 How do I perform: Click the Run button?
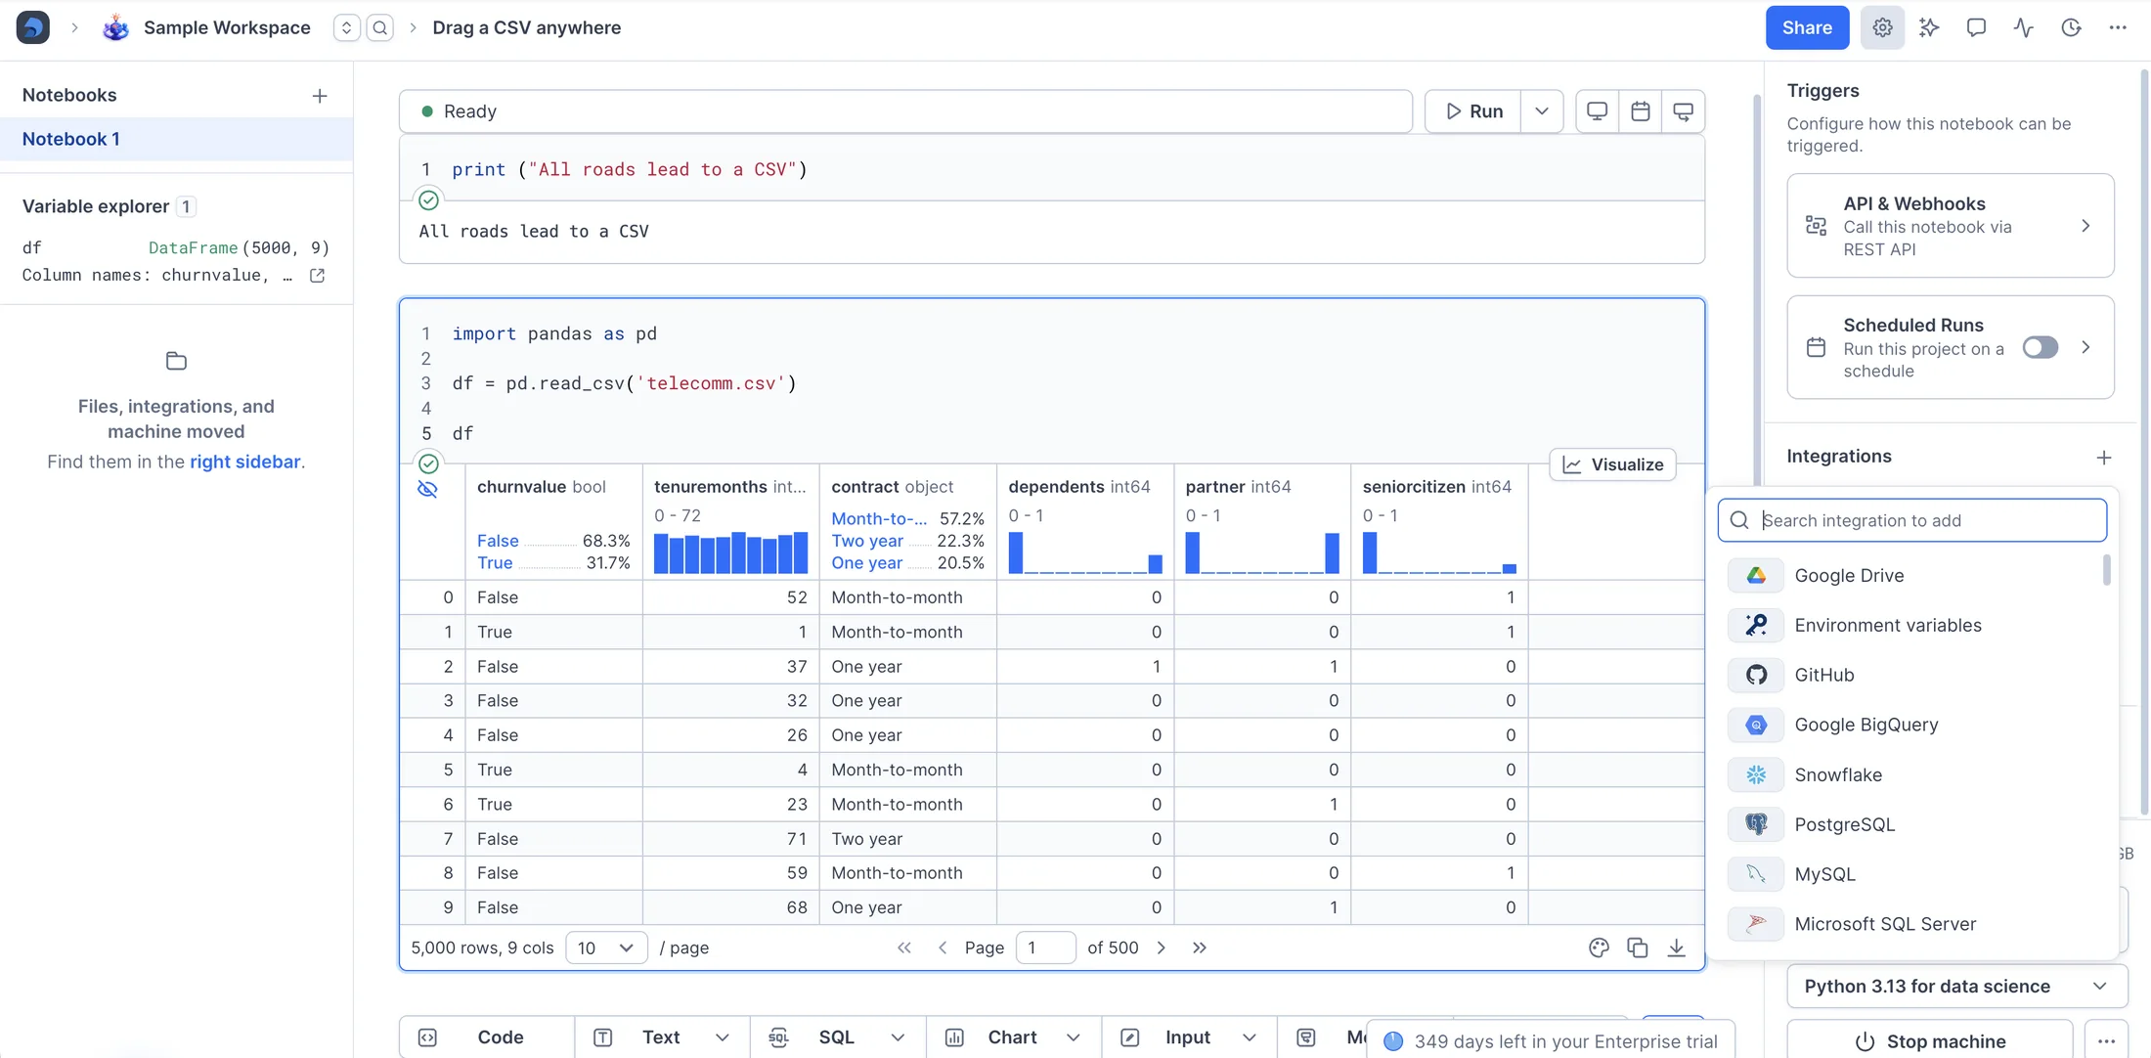tap(1473, 111)
